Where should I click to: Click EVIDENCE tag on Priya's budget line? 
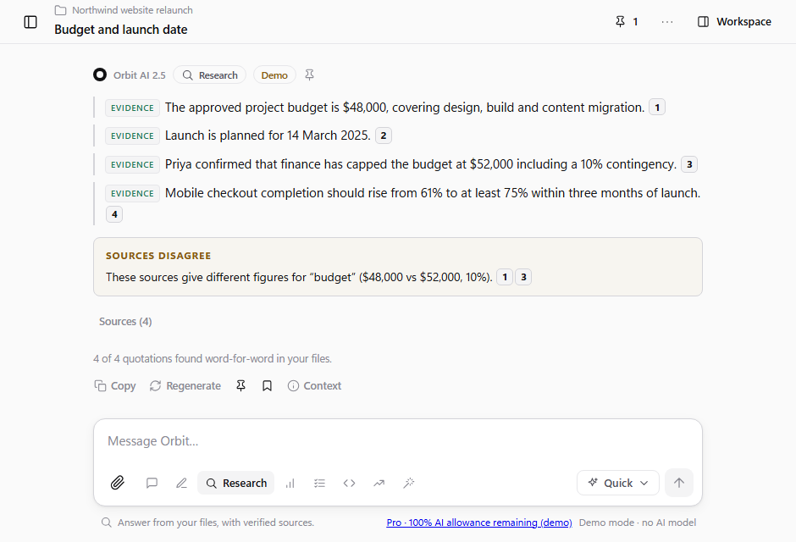click(132, 165)
